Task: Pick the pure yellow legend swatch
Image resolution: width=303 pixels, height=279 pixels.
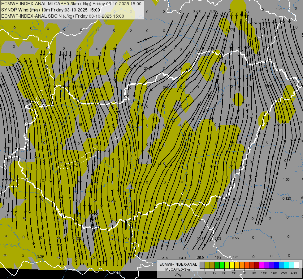Action: click(232, 265)
